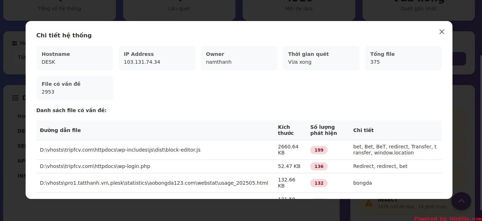482x221 pixels.
Task: Sort by Kích thước column header
Action: (x=286, y=130)
